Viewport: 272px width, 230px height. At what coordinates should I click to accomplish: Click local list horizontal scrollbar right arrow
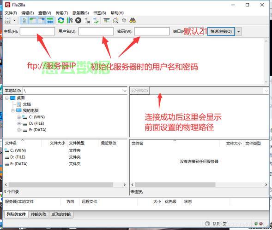tap(124, 185)
